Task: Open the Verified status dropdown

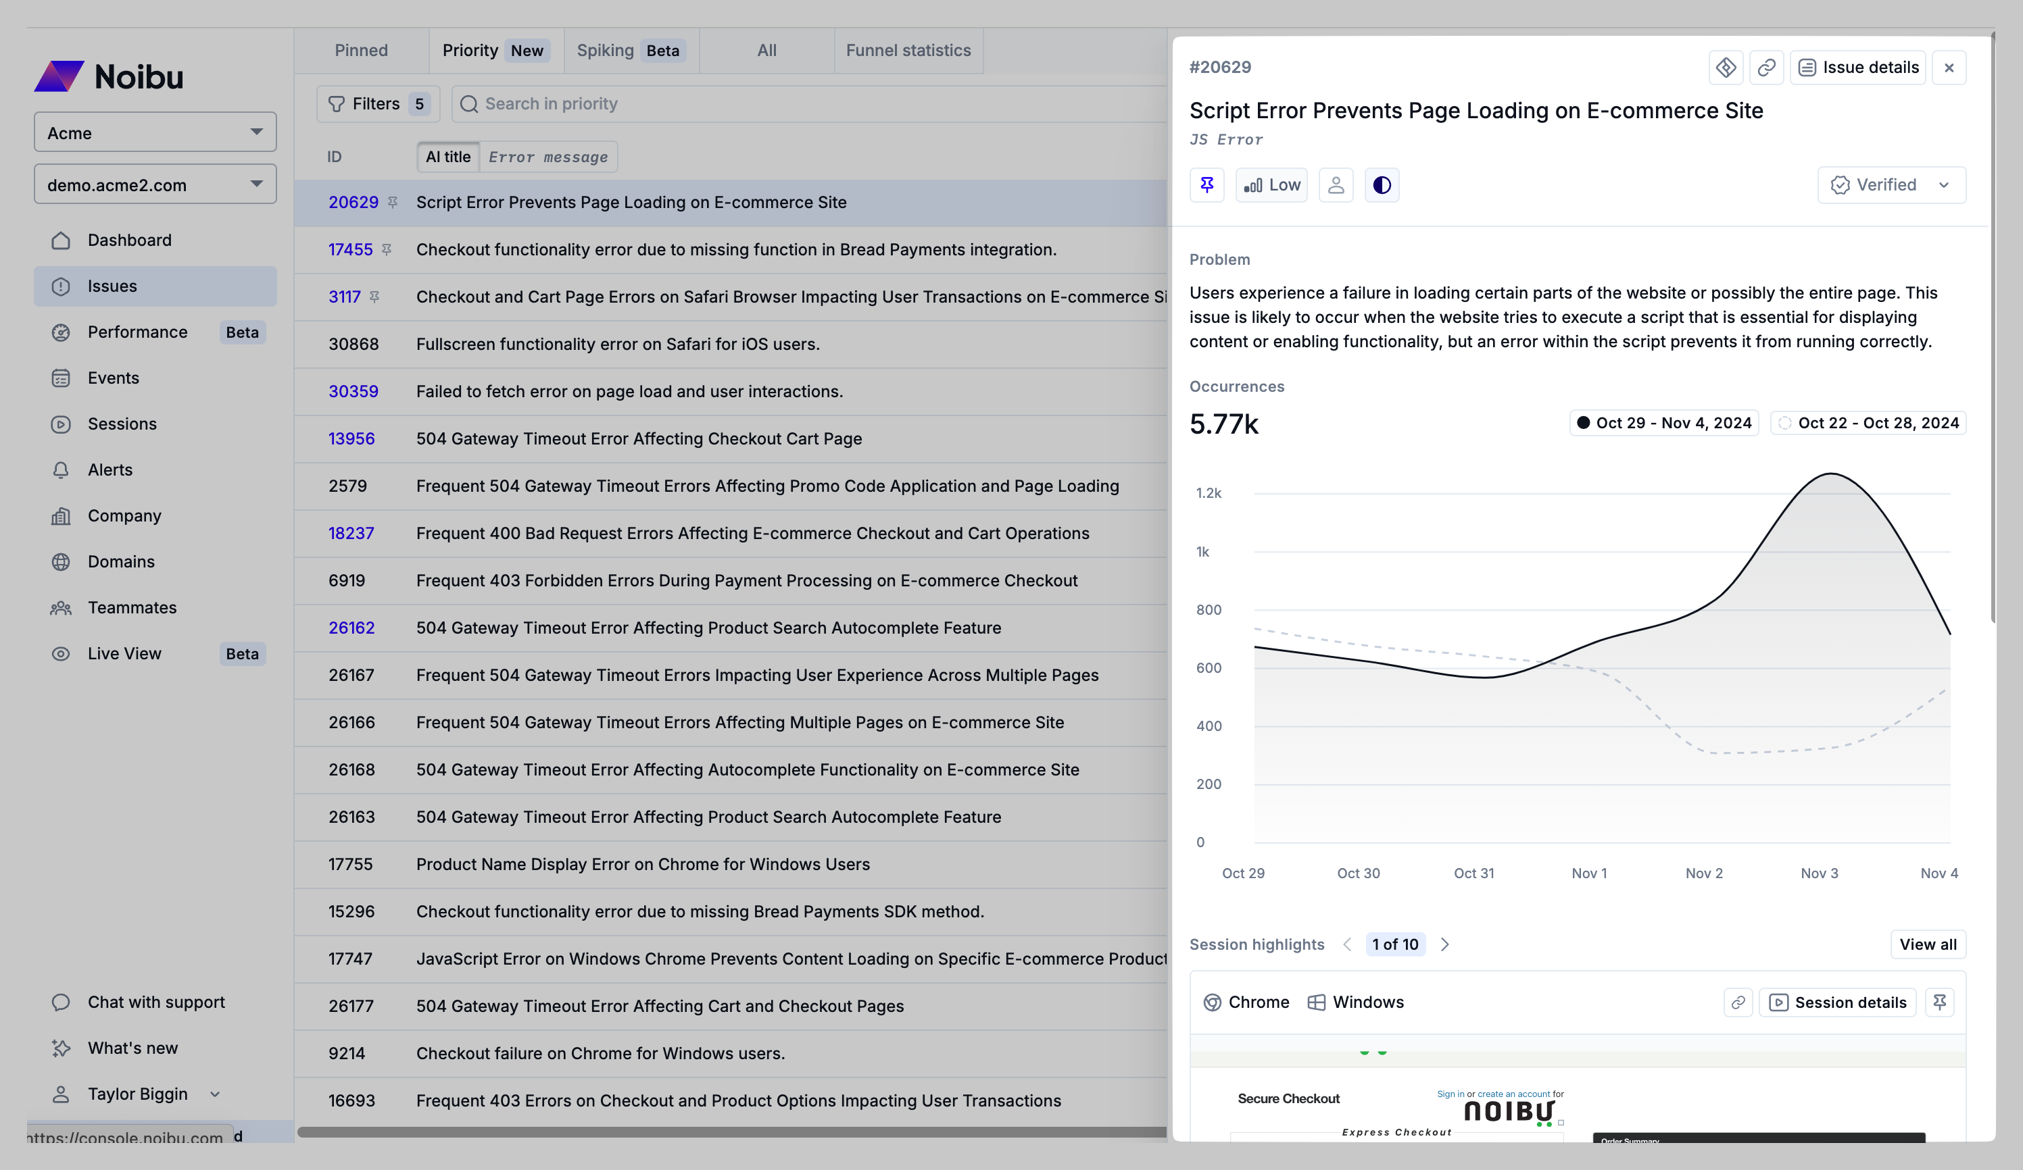Action: (x=1891, y=185)
